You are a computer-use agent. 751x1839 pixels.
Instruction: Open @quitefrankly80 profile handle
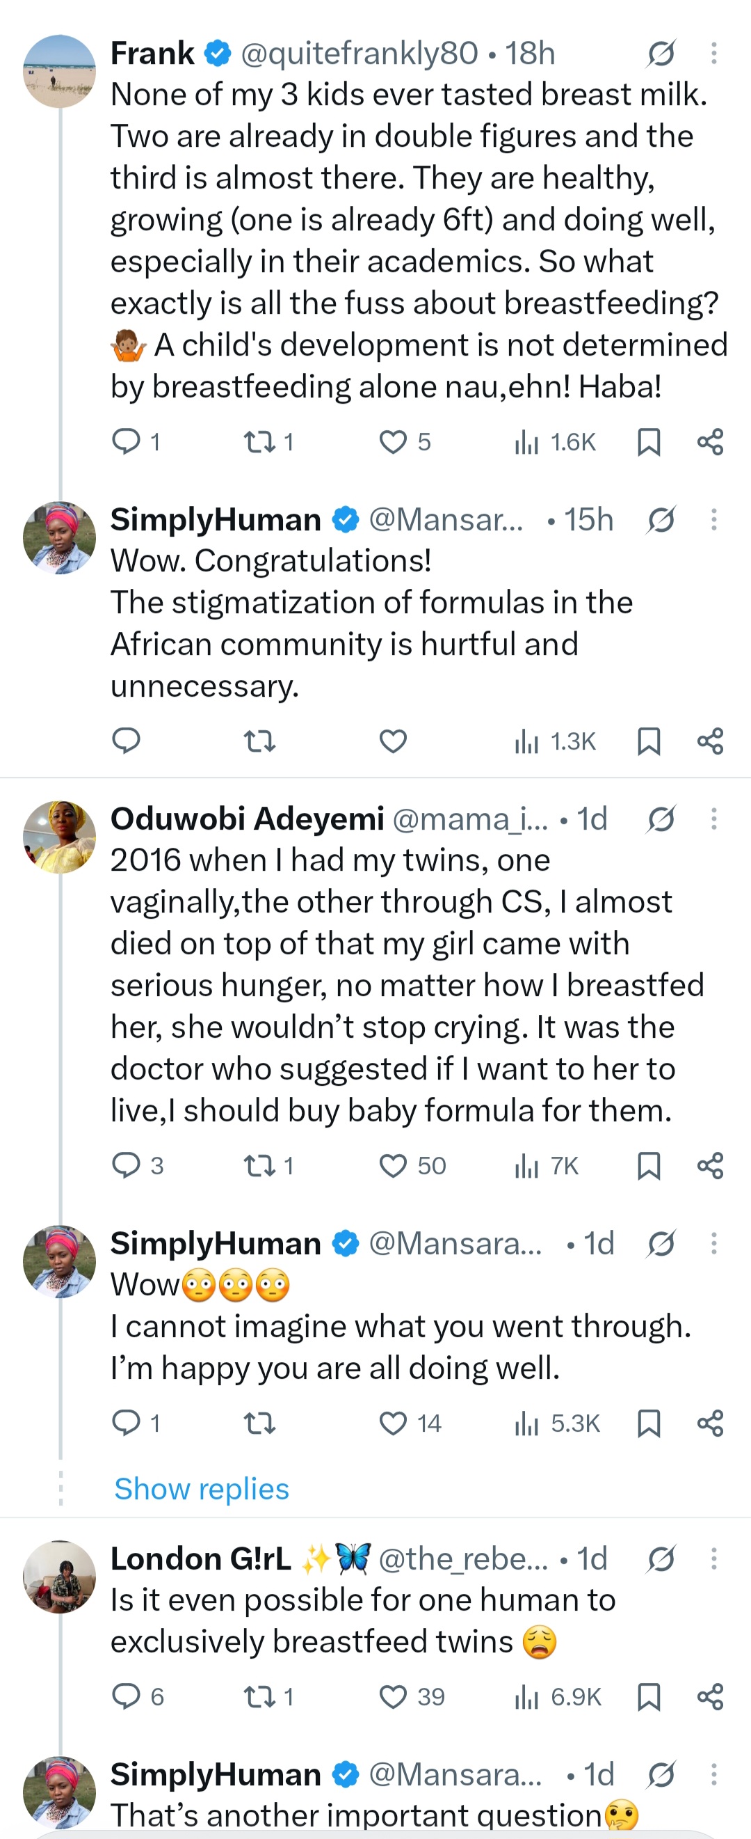[360, 53]
